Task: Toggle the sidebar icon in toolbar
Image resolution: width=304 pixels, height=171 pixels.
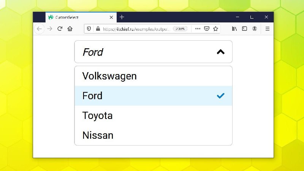Action: point(244,29)
